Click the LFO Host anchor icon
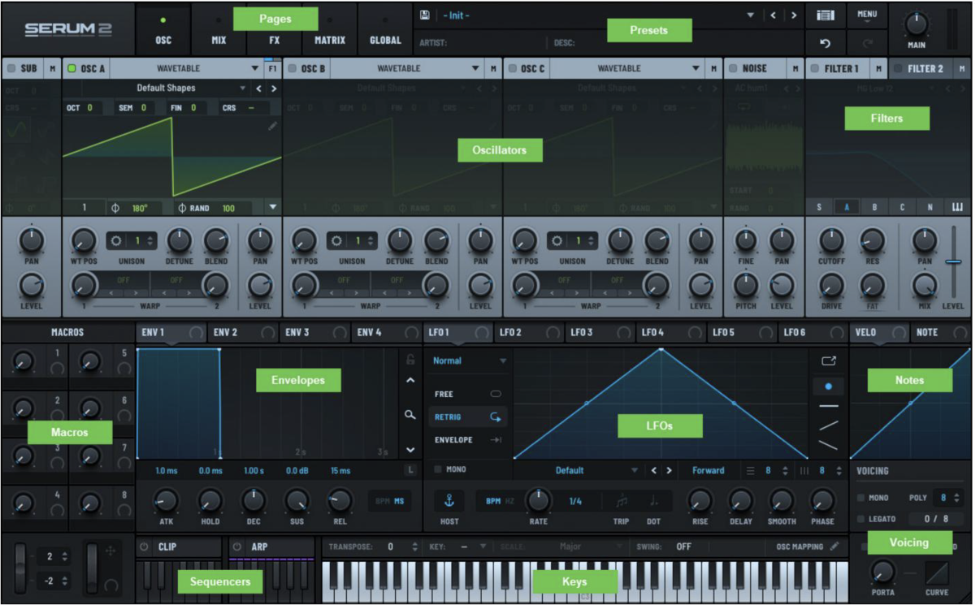This screenshot has width=975, height=605. pos(448,501)
